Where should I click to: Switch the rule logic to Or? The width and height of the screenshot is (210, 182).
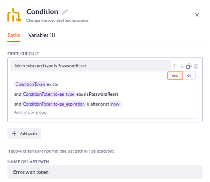[x=189, y=75]
